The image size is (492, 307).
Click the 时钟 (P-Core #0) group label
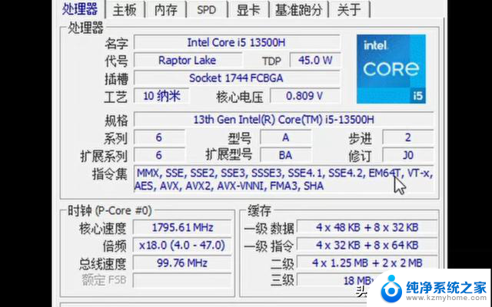click(x=109, y=210)
